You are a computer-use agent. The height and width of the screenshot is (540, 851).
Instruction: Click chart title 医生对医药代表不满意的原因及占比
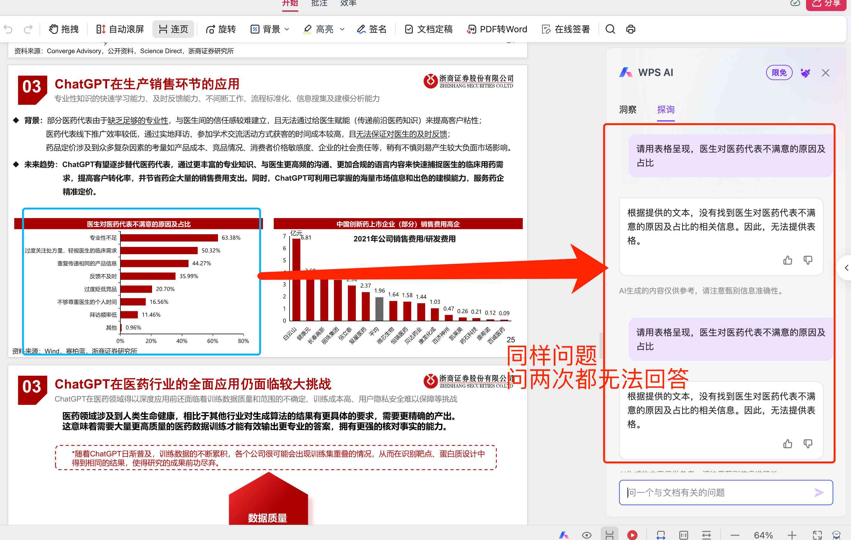pos(138,224)
